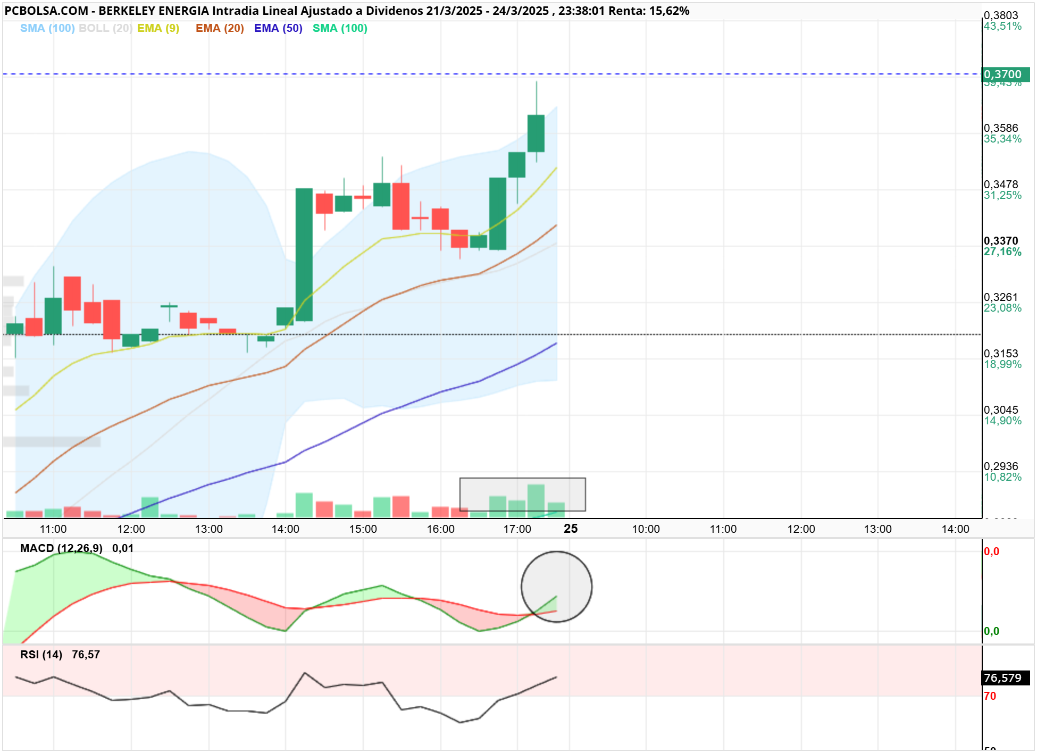Click the light blue SMA (100) legend label
The image size is (1037, 753).
click(47, 28)
